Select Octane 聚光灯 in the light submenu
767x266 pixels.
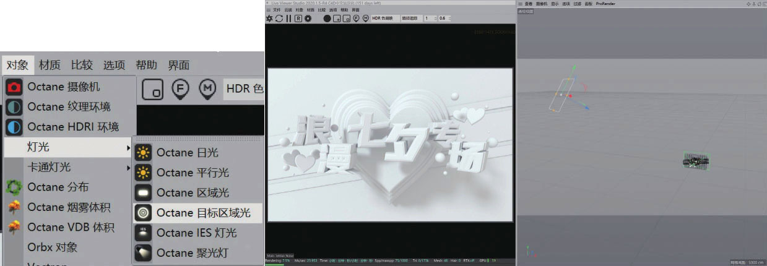point(198,252)
